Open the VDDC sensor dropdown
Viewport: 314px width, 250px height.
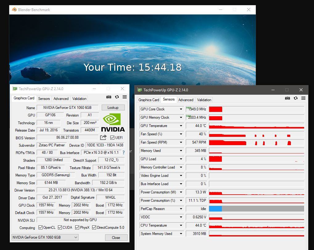[x=181, y=217]
